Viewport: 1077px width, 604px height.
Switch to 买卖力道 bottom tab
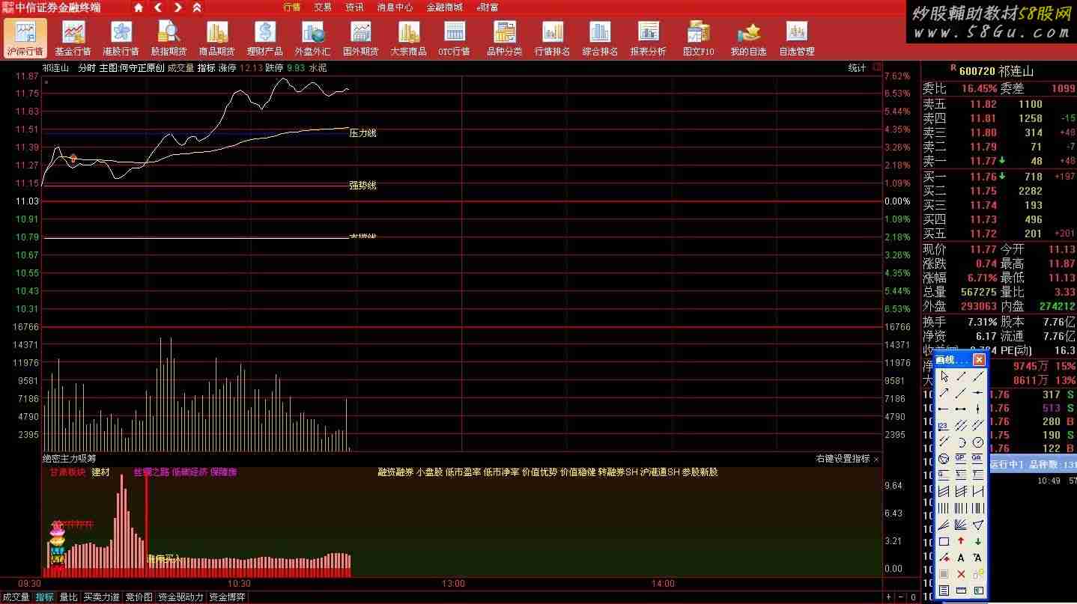click(x=101, y=597)
